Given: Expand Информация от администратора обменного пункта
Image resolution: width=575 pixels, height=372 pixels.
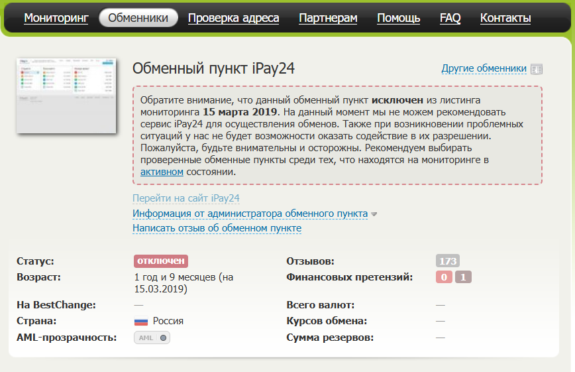Looking at the screenshot, I should (250, 214).
